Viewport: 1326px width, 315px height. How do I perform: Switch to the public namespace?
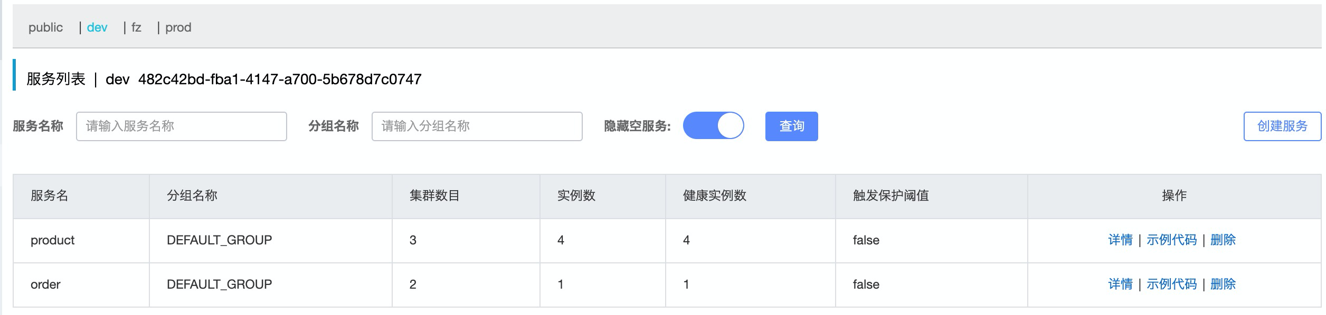[46, 27]
